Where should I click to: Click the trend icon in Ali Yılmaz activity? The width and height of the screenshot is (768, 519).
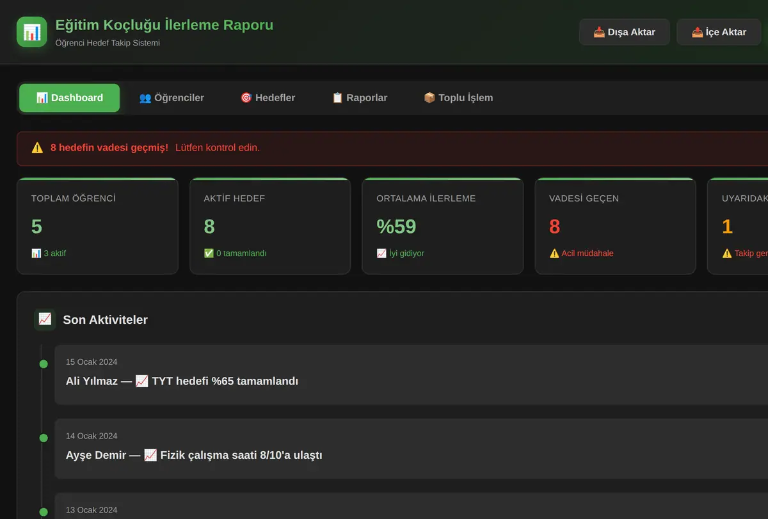pyautogui.click(x=142, y=381)
